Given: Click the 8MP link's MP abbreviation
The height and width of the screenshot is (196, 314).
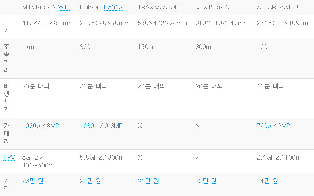Looking at the screenshot, I should pos(55,126).
